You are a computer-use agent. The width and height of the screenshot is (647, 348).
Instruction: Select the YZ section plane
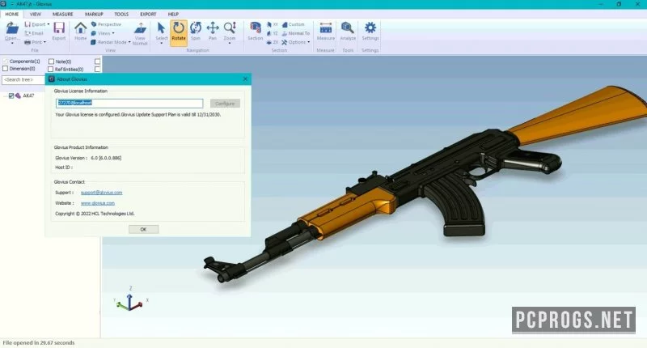pos(273,33)
